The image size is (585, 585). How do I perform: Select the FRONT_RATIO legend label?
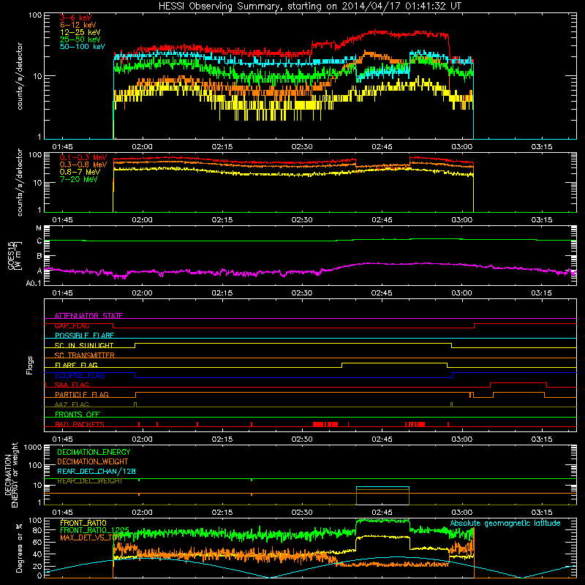click(83, 523)
